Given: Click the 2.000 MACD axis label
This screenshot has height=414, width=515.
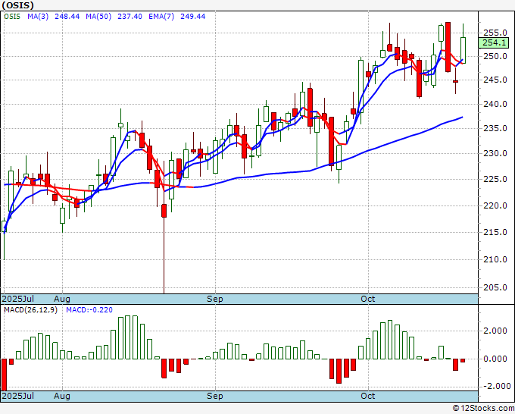Looking at the screenshot, I should (x=495, y=331).
